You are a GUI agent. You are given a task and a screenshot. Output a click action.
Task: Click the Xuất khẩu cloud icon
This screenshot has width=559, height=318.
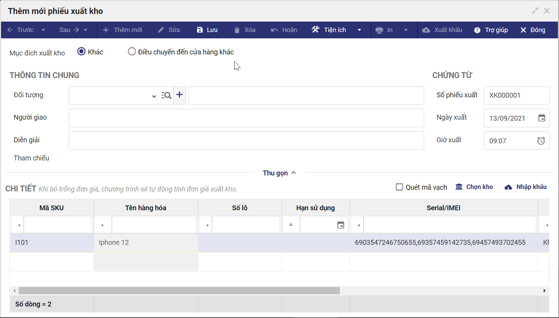click(426, 30)
